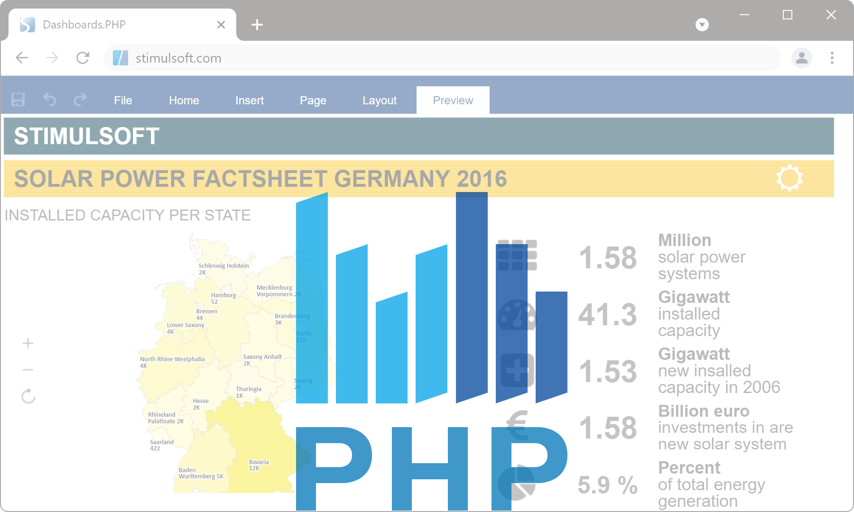This screenshot has width=854, height=512.
Task: Click the 5.9 % value
Action: point(607,485)
